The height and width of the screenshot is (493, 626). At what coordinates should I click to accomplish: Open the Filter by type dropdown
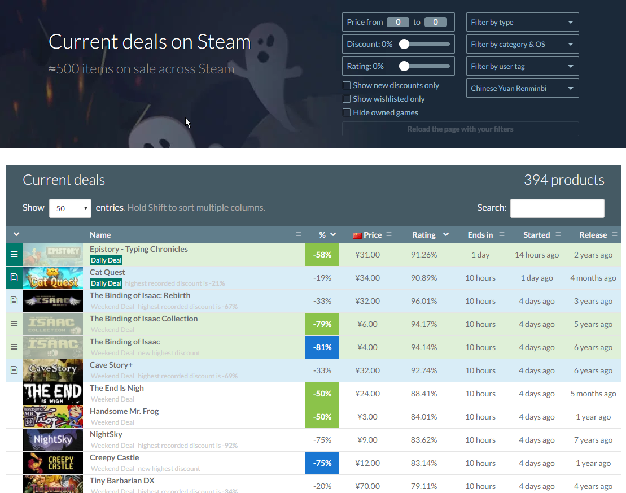click(x=522, y=22)
